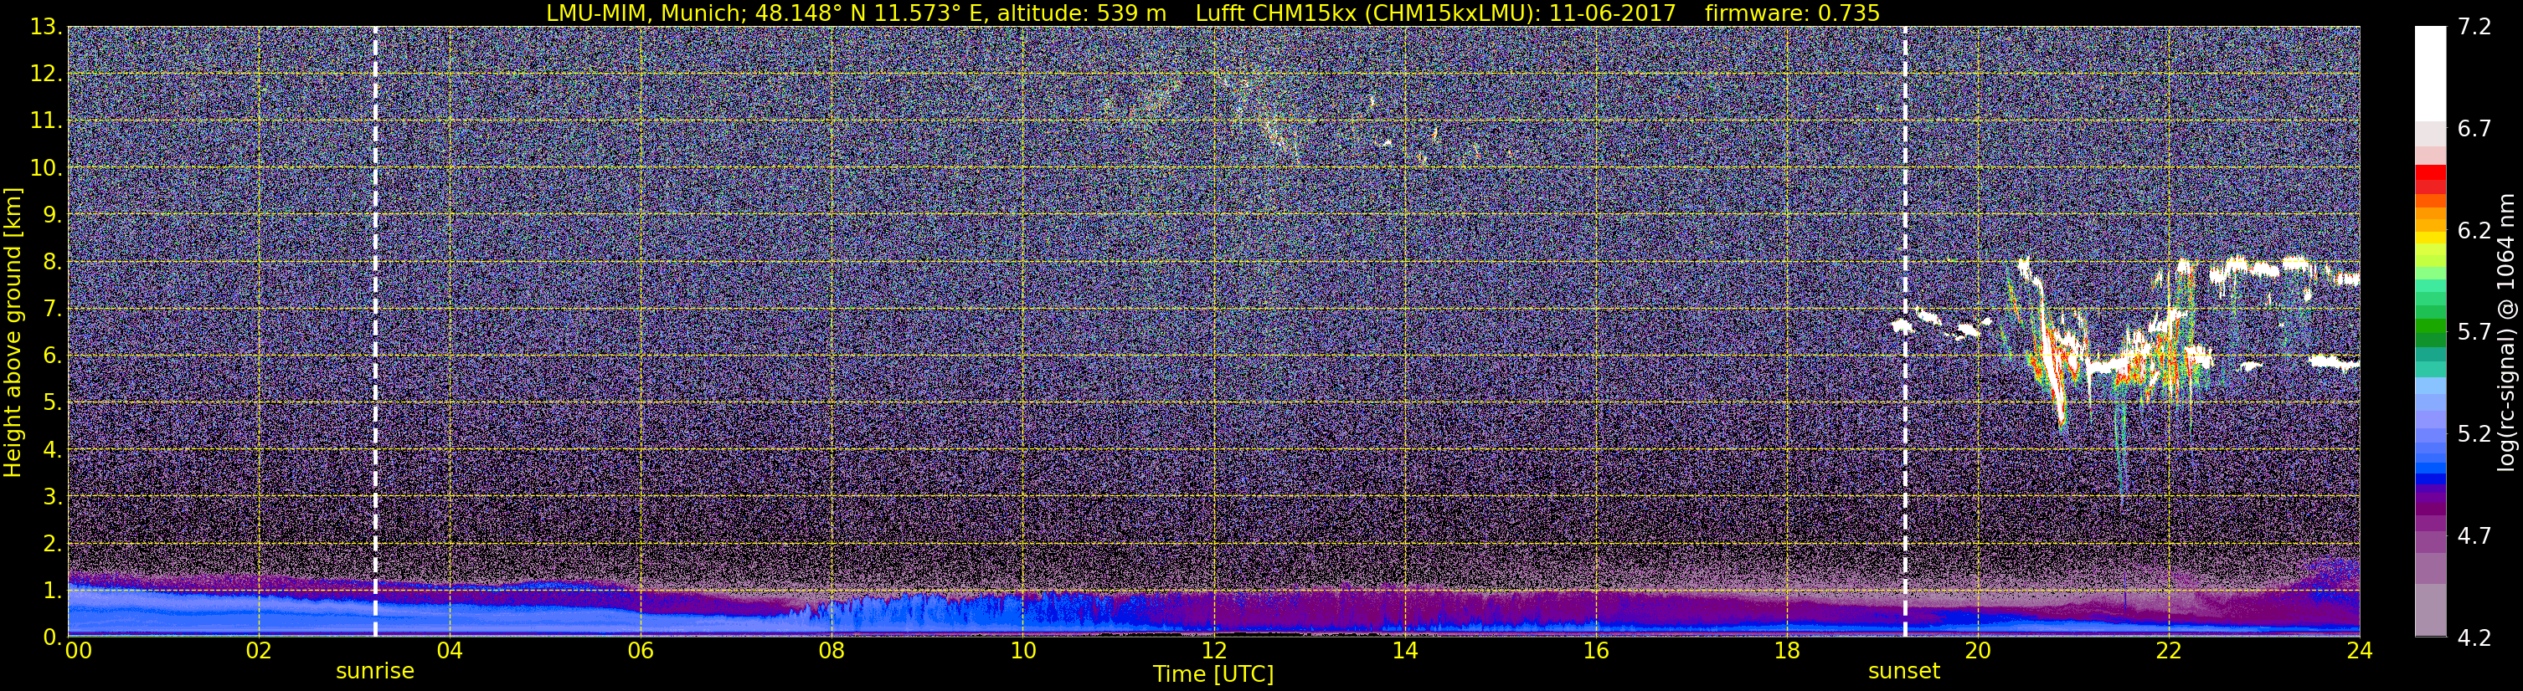Click the '0.' height tick label
2523x691 pixels.
tap(51, 636)
